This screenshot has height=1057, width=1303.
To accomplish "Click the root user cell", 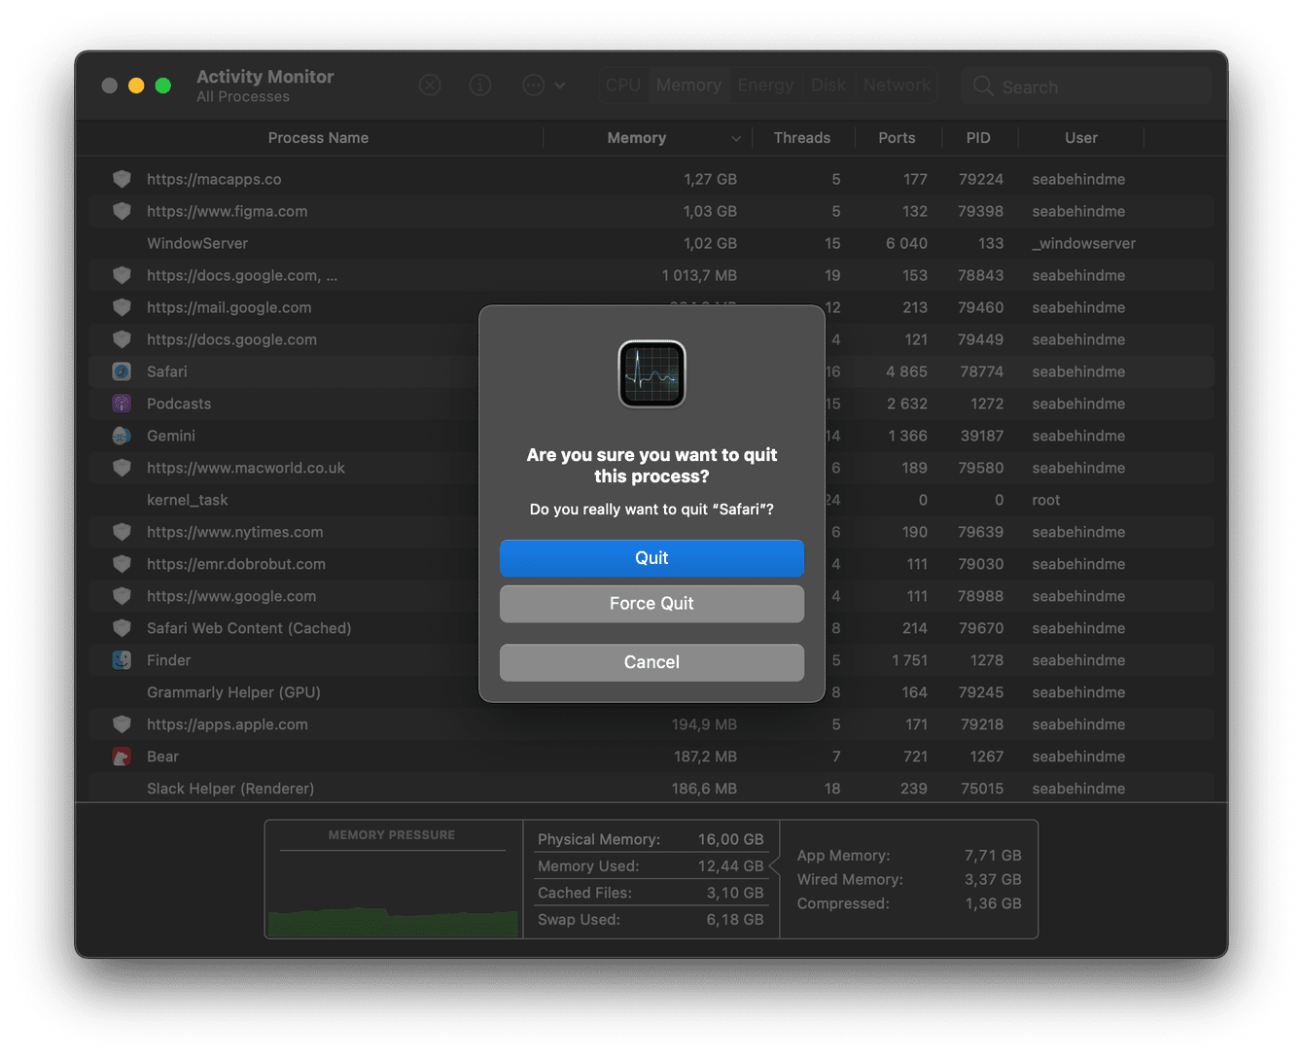I will pyautogui.click(x=1046, y=500).
